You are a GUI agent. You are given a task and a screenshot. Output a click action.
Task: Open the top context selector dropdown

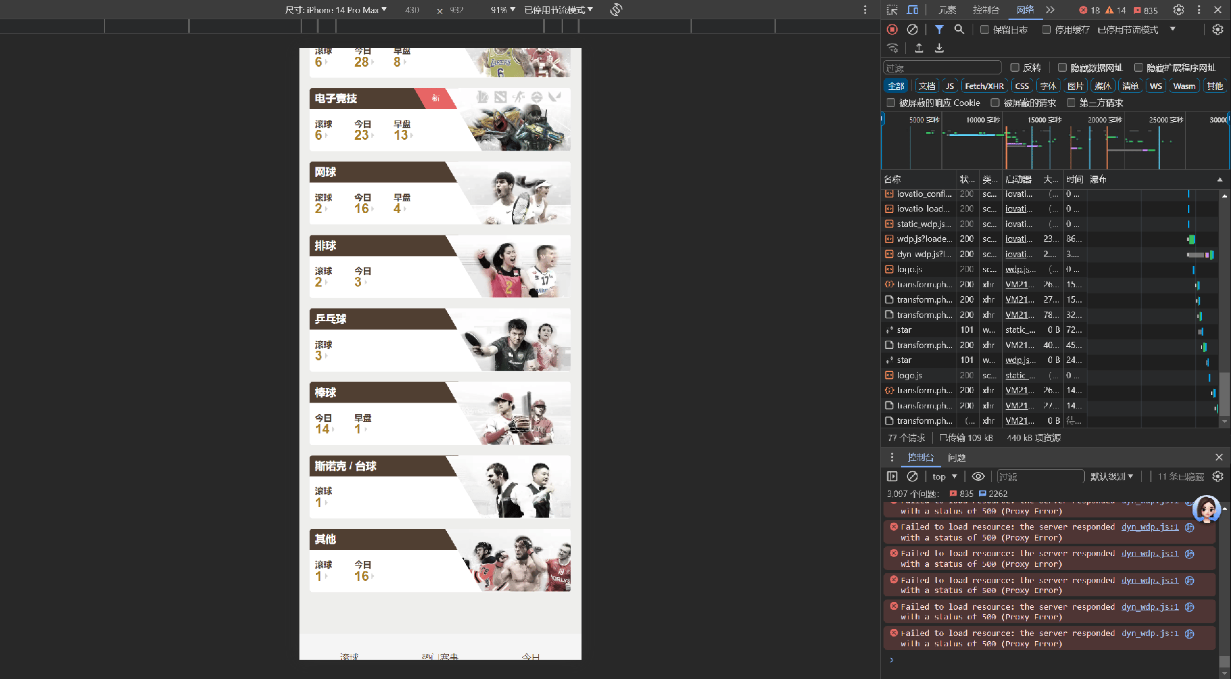(x=944, y=476)
